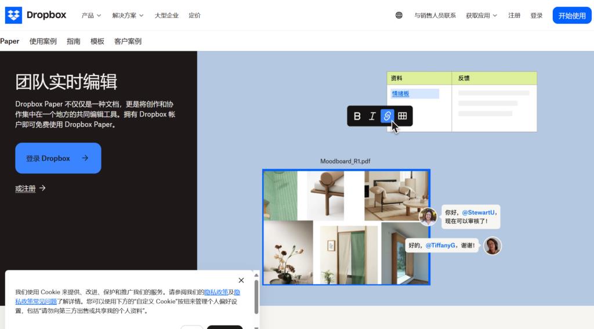Screen dimensions: 594x329
Task: Open the 客户案例 tab
Action: point(128,41)
